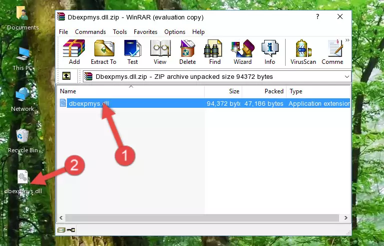Image resolution: width=384 pixels, height=246 pixels.
Task: Click the Comment toolbar icon
Action: (333, 52)
